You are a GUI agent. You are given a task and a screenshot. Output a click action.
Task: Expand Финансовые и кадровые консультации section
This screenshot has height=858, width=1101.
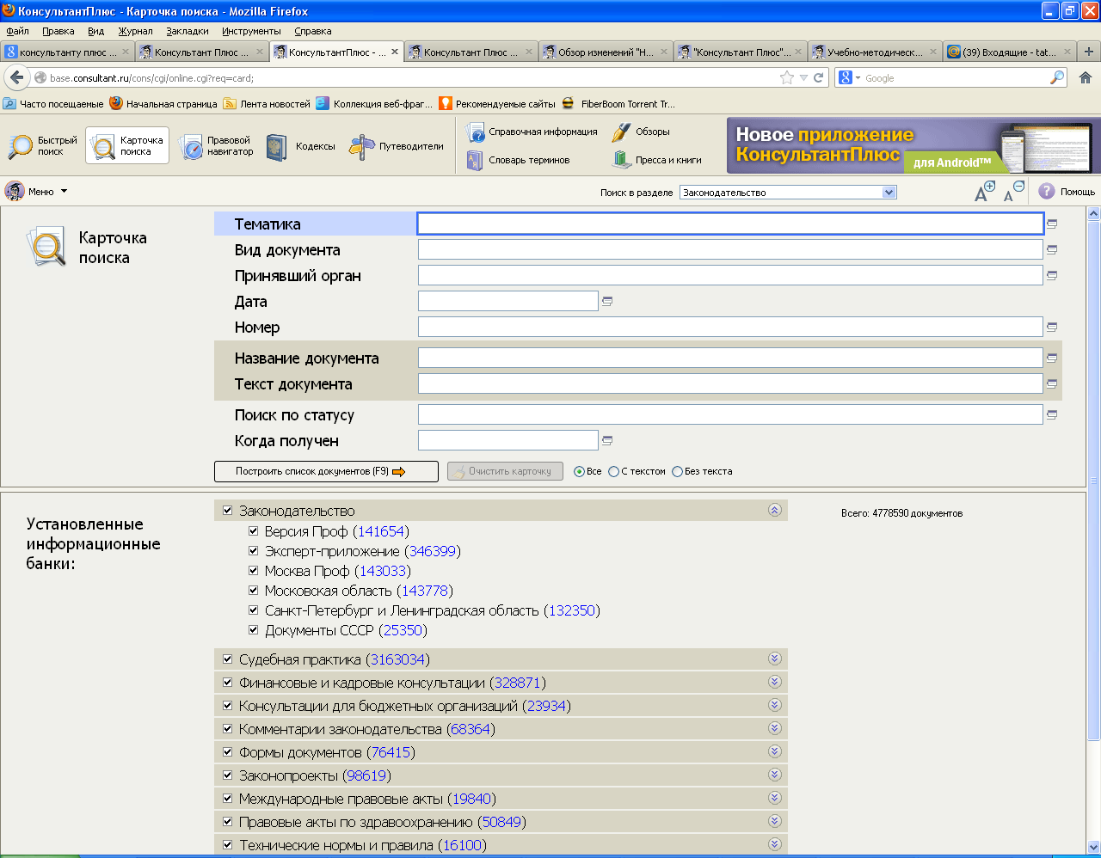coord(775,682)
